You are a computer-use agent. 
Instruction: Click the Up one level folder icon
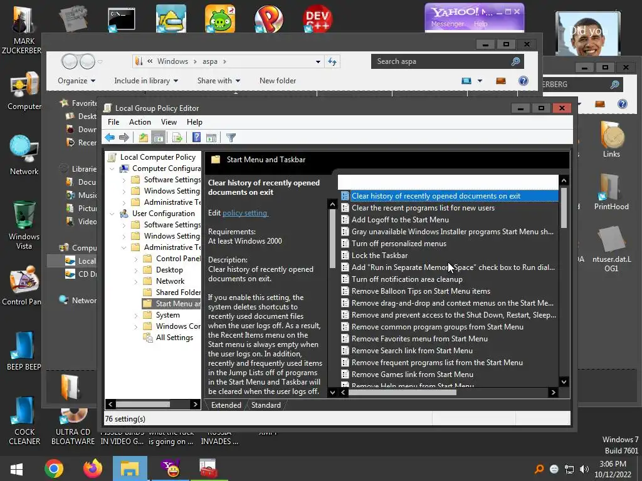tap(144, 138)
